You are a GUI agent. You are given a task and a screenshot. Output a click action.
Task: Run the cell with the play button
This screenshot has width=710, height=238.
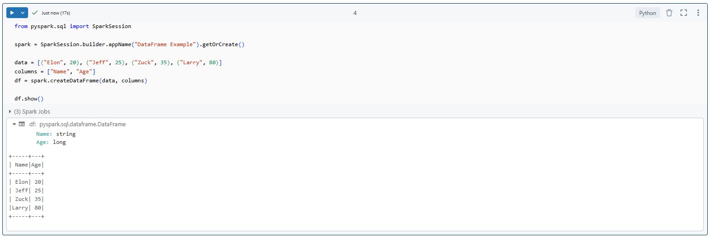12,13
